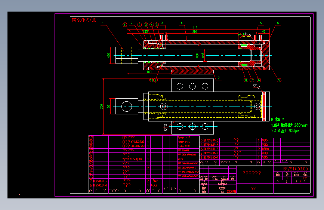
Task: Click the 133 dimension value
Action: pos(145,32)
